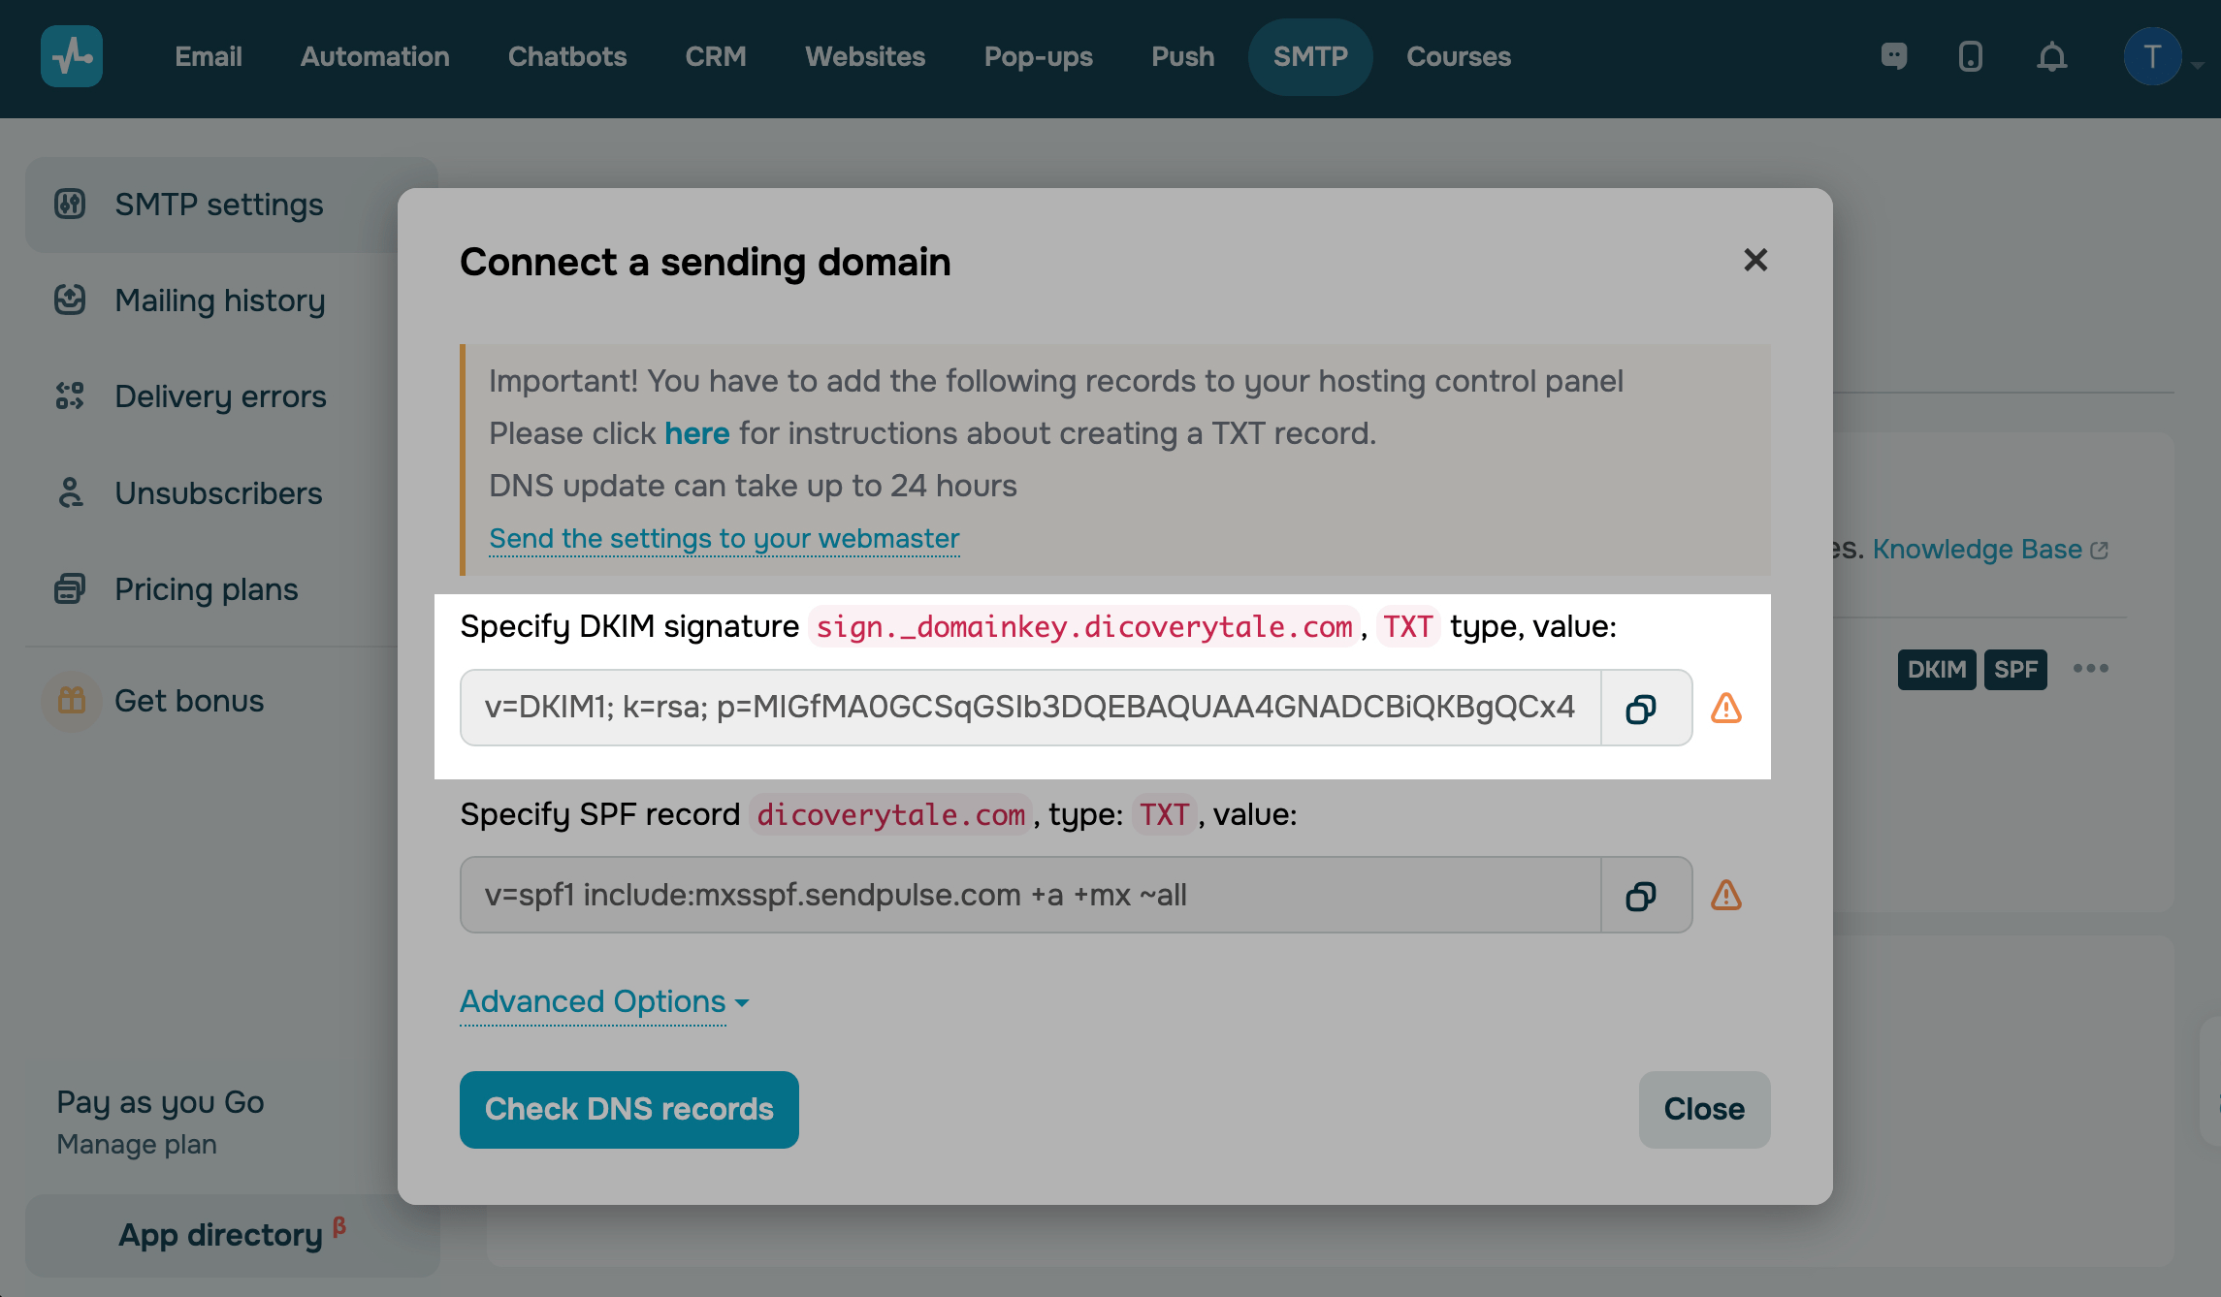Image resolution: width=2221 pixels, height=1297 pixels.
Task: Open Mailing history in sidebar
Action: pyautogui.click(x=219, y=301)
